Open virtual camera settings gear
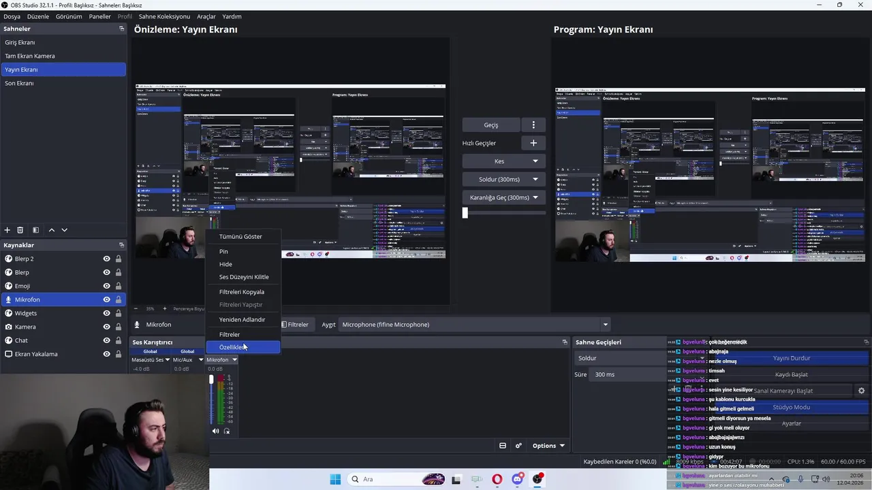Image resolution: width=872 pixels, height=490 pixels. pyautogui.click(x=861, y=391)
